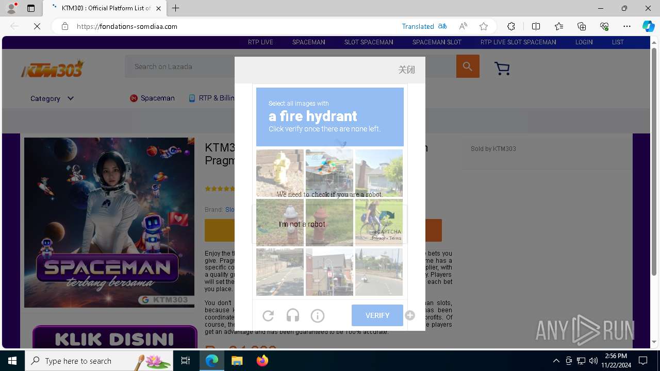Click the VERIFY button
The height and width of the screenshot is (371, 660).
pyautogui.click(x=377, y=315)
